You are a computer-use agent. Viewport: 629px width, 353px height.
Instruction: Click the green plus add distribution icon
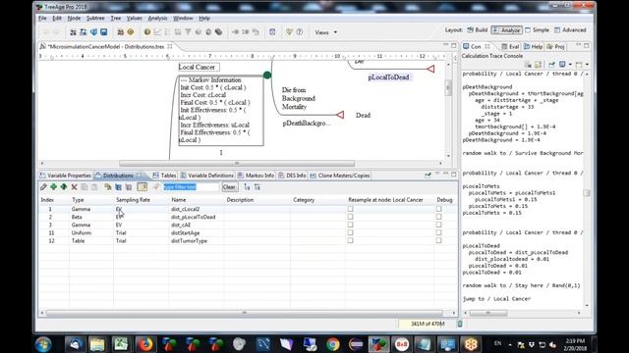pyautogui.click(x=53, y=187)
